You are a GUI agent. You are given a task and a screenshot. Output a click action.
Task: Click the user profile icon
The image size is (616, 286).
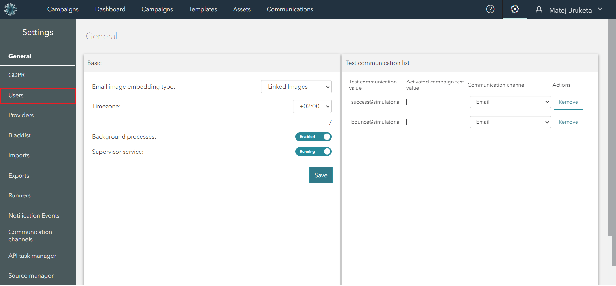click(x=539, y=10)
